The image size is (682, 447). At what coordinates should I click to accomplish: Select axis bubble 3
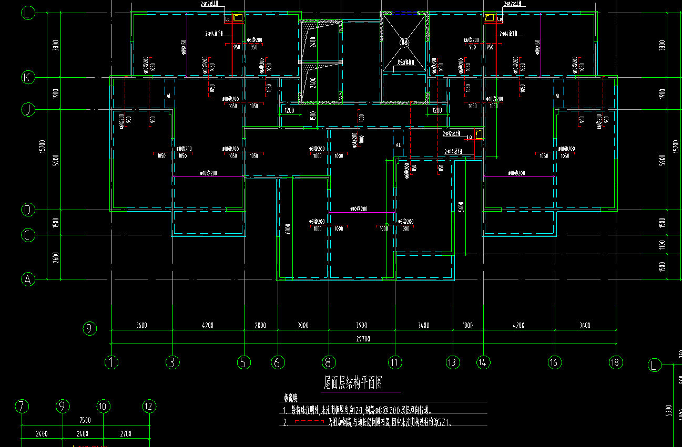click(x=172, y=362)
